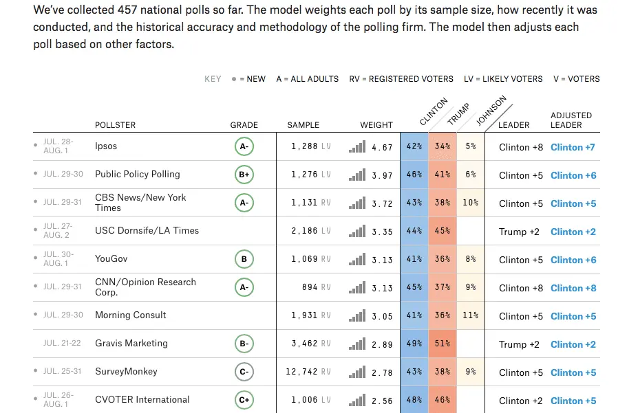Click the red 51% Trump cell for Gravis

point(442,344)
